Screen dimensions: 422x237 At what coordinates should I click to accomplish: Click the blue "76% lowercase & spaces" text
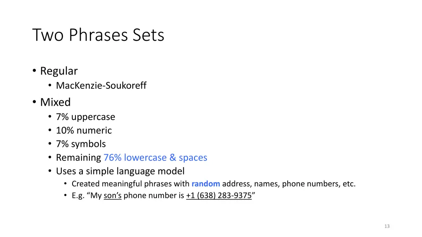[155, 158]
